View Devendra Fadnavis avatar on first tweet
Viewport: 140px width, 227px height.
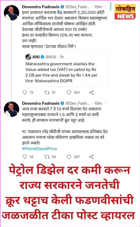coord(12,13)
